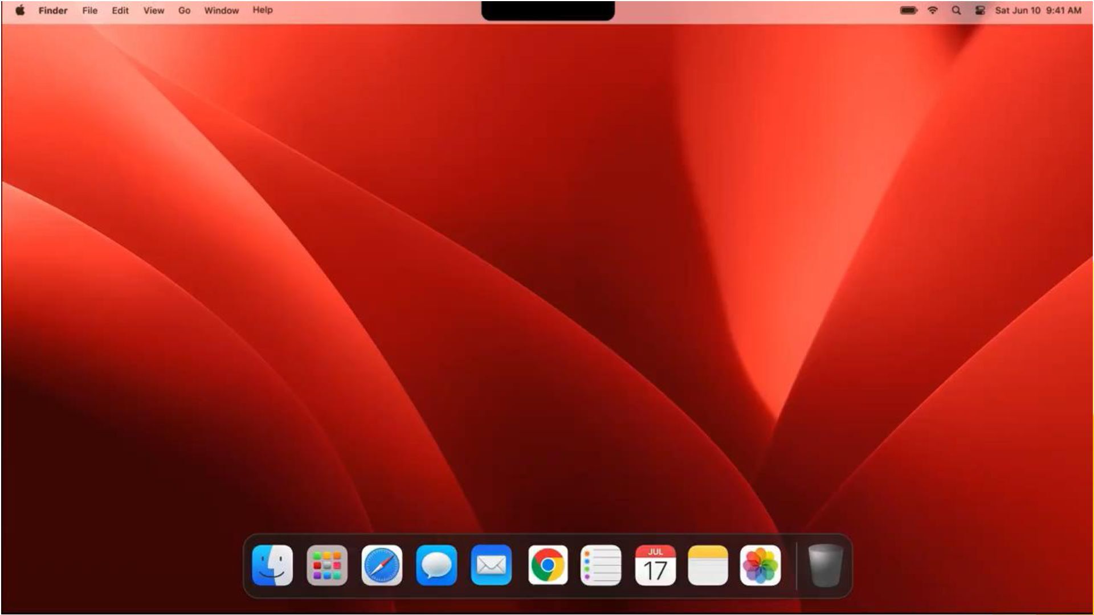Screen dimensions: 1094x615
Task: Open Messages app in the Dock
Action: [x=436, y=565]
